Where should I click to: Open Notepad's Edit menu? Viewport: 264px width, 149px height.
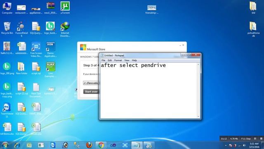(110, 60)
